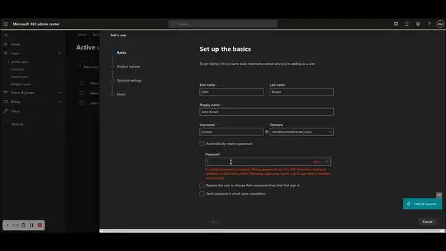Image resolution: width=446 pixels, height=251 pixels.
Task: Click the username info icon beside @
Action: [266, 132]
